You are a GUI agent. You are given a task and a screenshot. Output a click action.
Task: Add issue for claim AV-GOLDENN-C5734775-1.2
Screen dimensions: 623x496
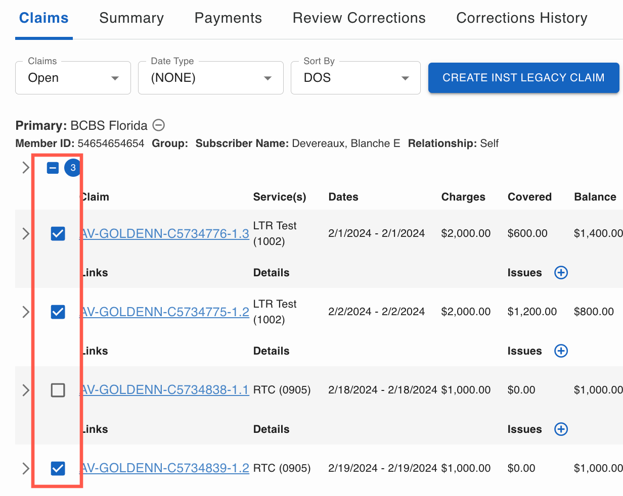(561, 351)
